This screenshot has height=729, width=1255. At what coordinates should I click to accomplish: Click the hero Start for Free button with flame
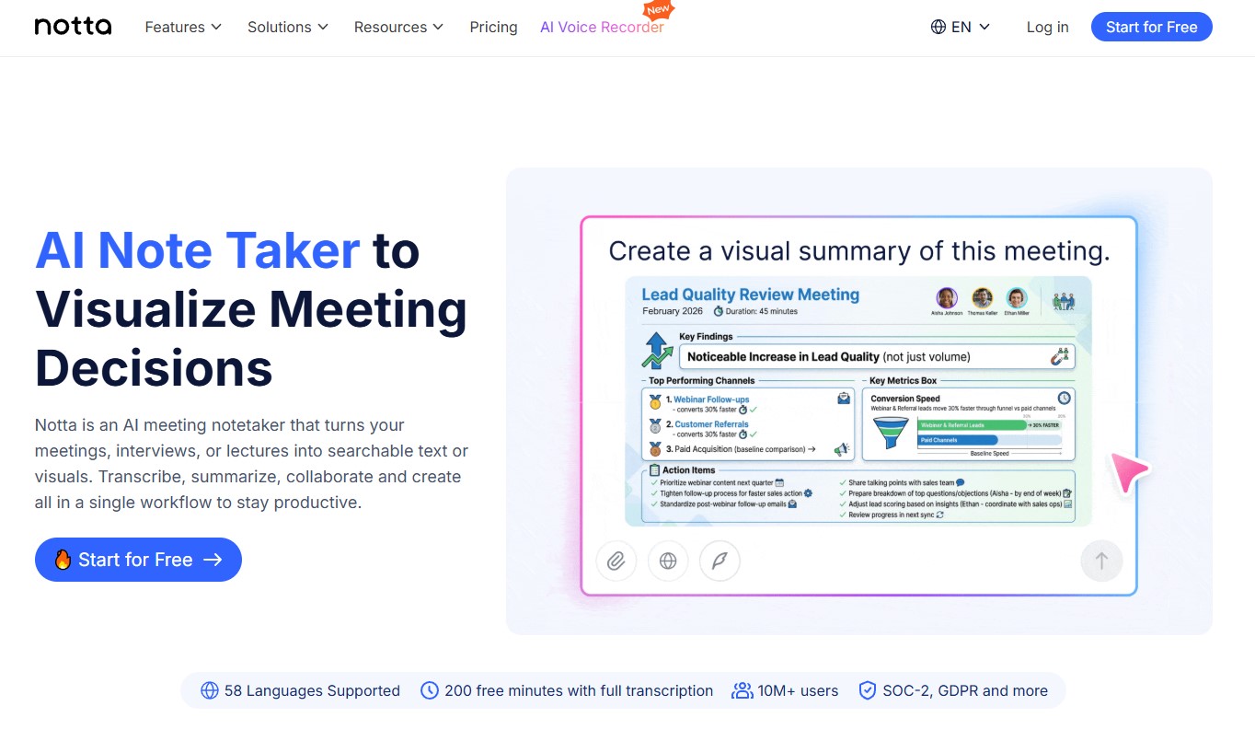pos(138,560)
